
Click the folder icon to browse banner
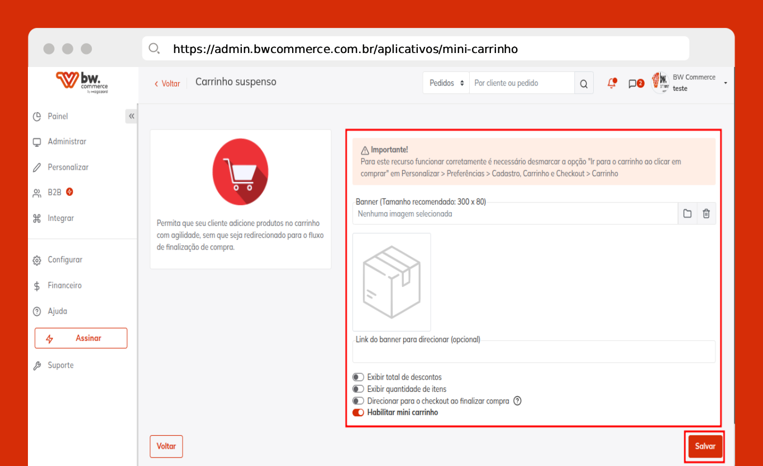click(688, 214)
